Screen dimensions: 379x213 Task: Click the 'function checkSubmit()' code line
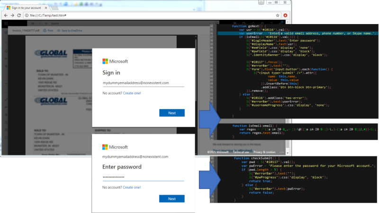(257, 158)
